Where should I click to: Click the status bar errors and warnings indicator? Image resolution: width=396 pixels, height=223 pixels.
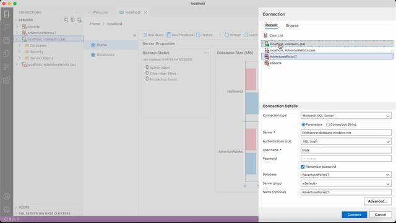pyautogui.click(x=11, y=219)
